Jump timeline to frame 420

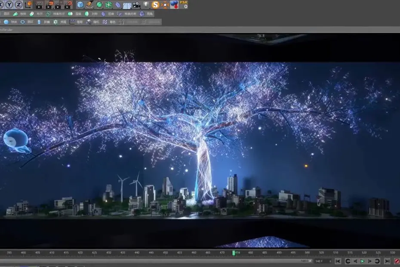pos(80,252)
